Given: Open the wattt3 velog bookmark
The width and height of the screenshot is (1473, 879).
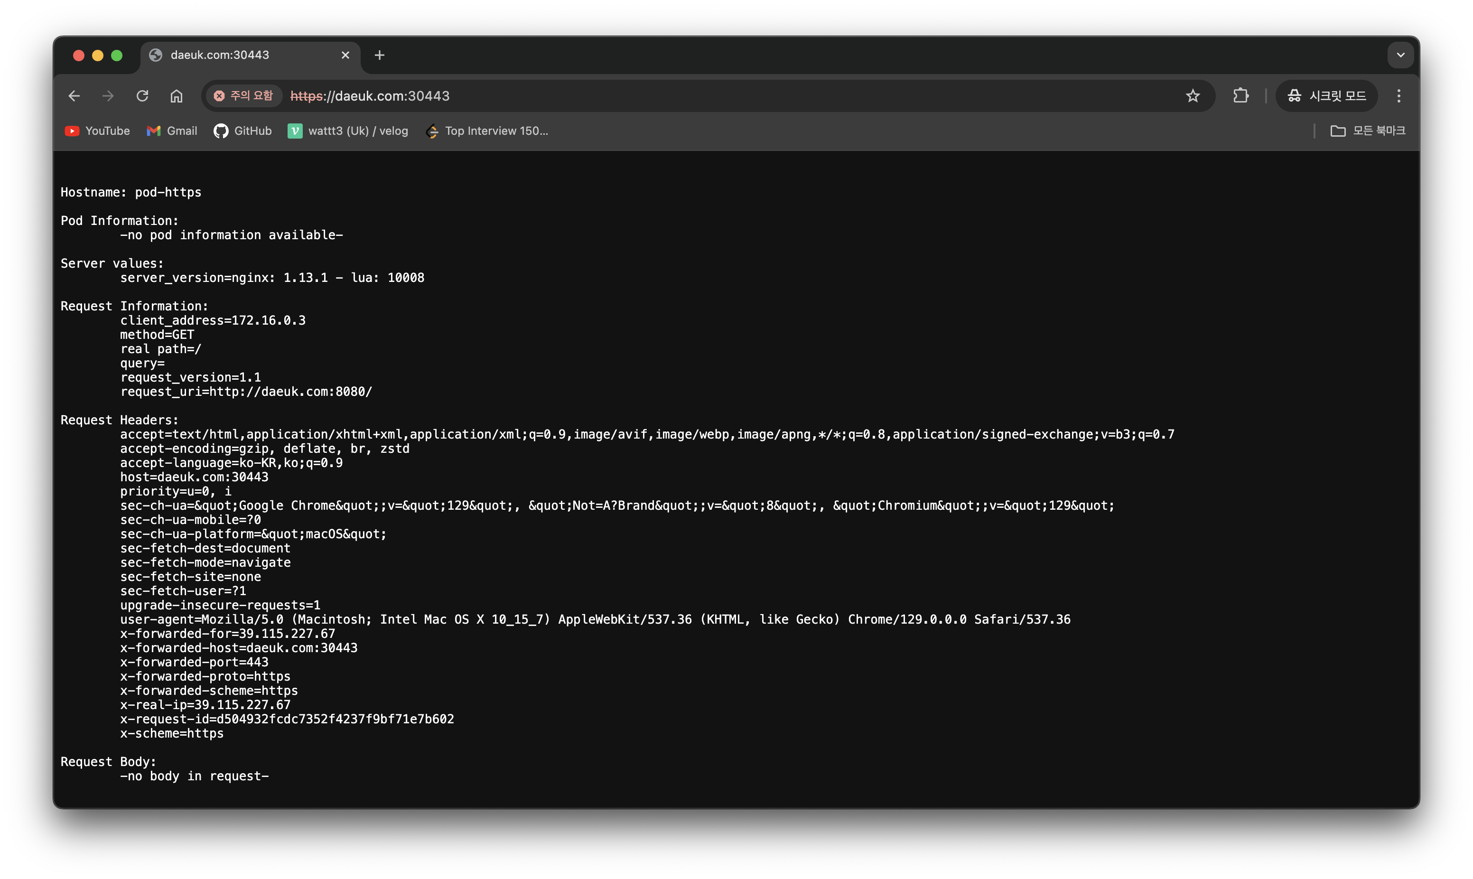Looking at the screenshot, I should click(x=348, y=131).
